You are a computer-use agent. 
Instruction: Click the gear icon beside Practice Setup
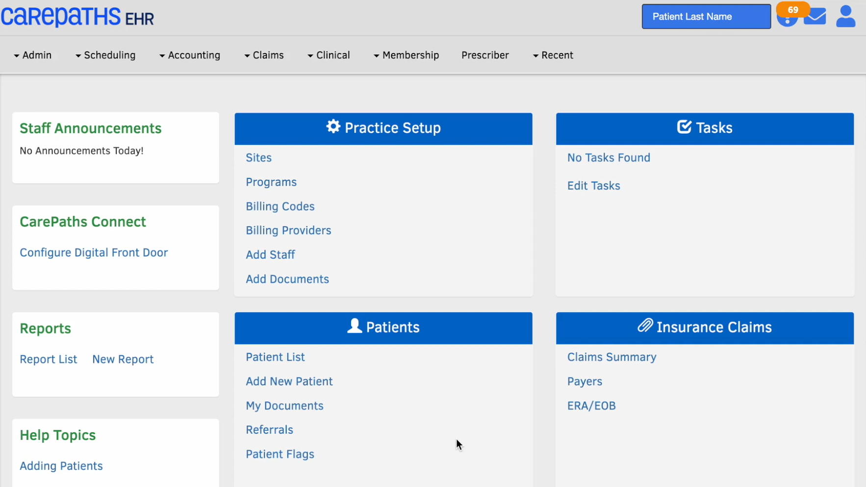[333, 127]
